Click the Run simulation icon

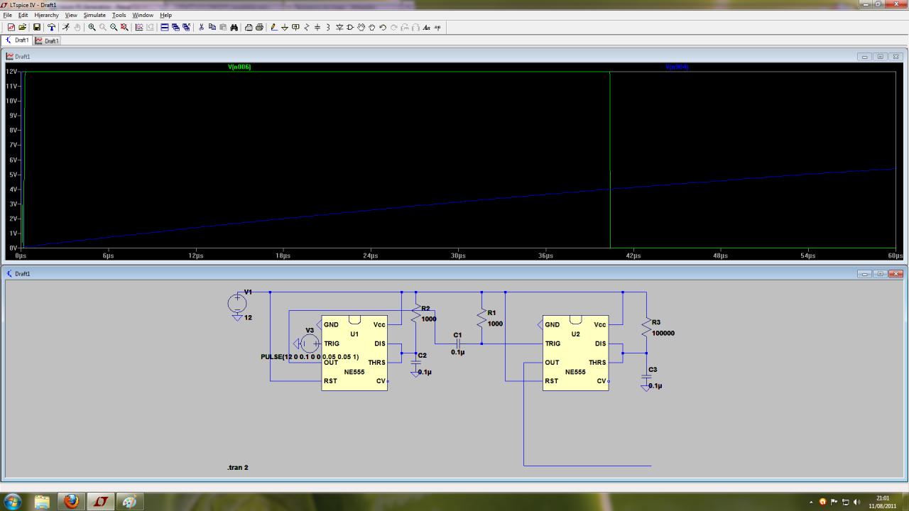pyautogui.click(x=66, y=28)
